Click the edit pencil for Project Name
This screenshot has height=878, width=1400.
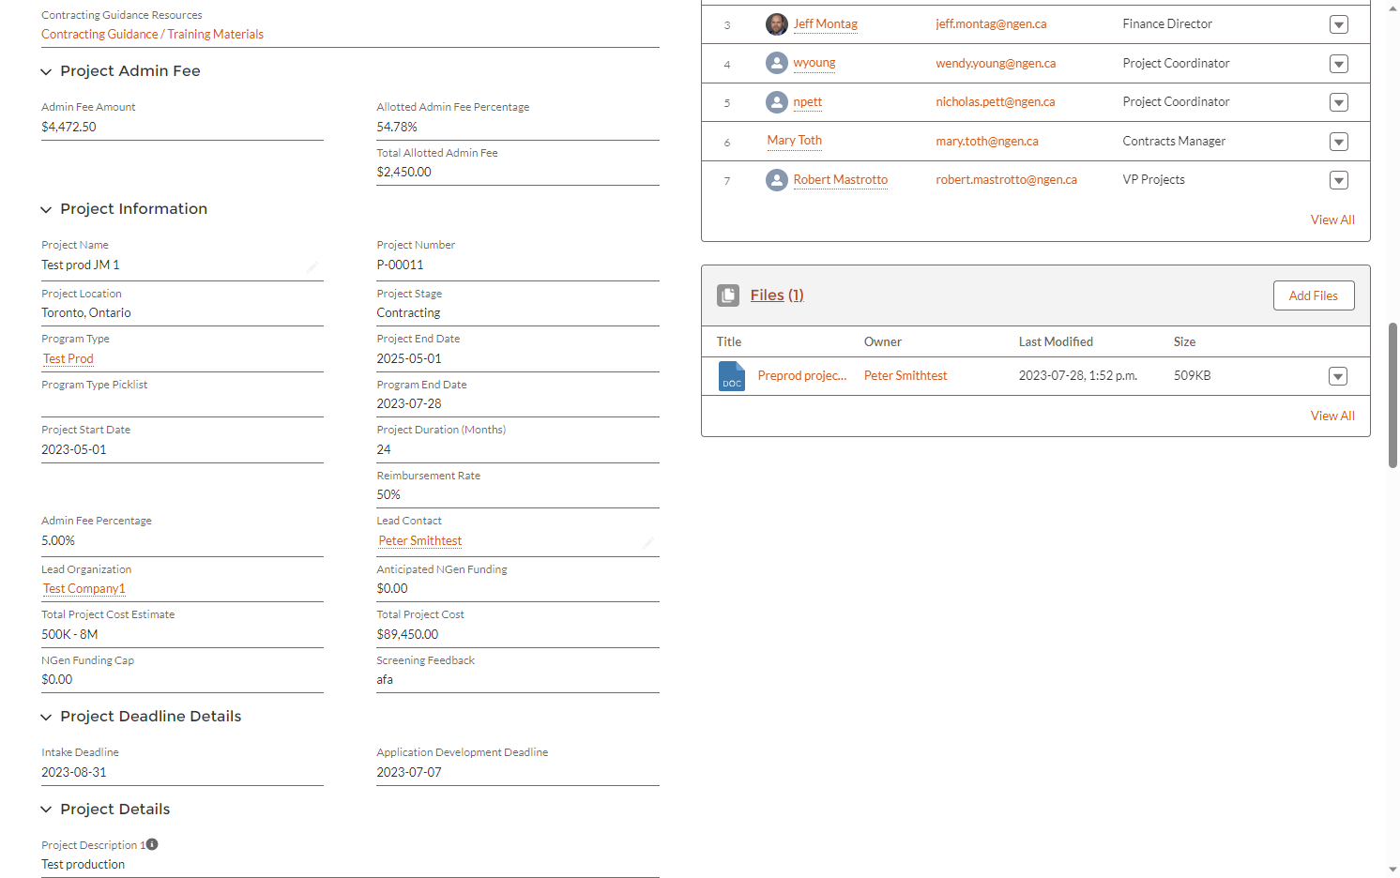(x=312, y=266)
